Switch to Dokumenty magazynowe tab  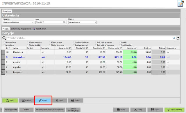coord(21,29)
